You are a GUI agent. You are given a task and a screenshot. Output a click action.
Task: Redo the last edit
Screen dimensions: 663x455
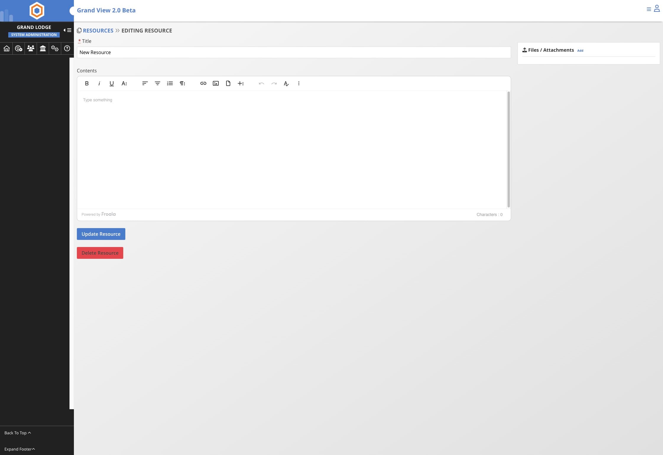click(274, 83)
